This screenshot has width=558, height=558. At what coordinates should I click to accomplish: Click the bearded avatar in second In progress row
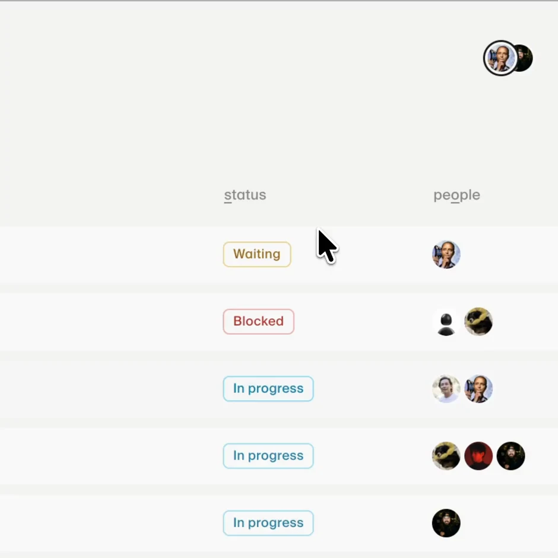click(x=511, y=456)
